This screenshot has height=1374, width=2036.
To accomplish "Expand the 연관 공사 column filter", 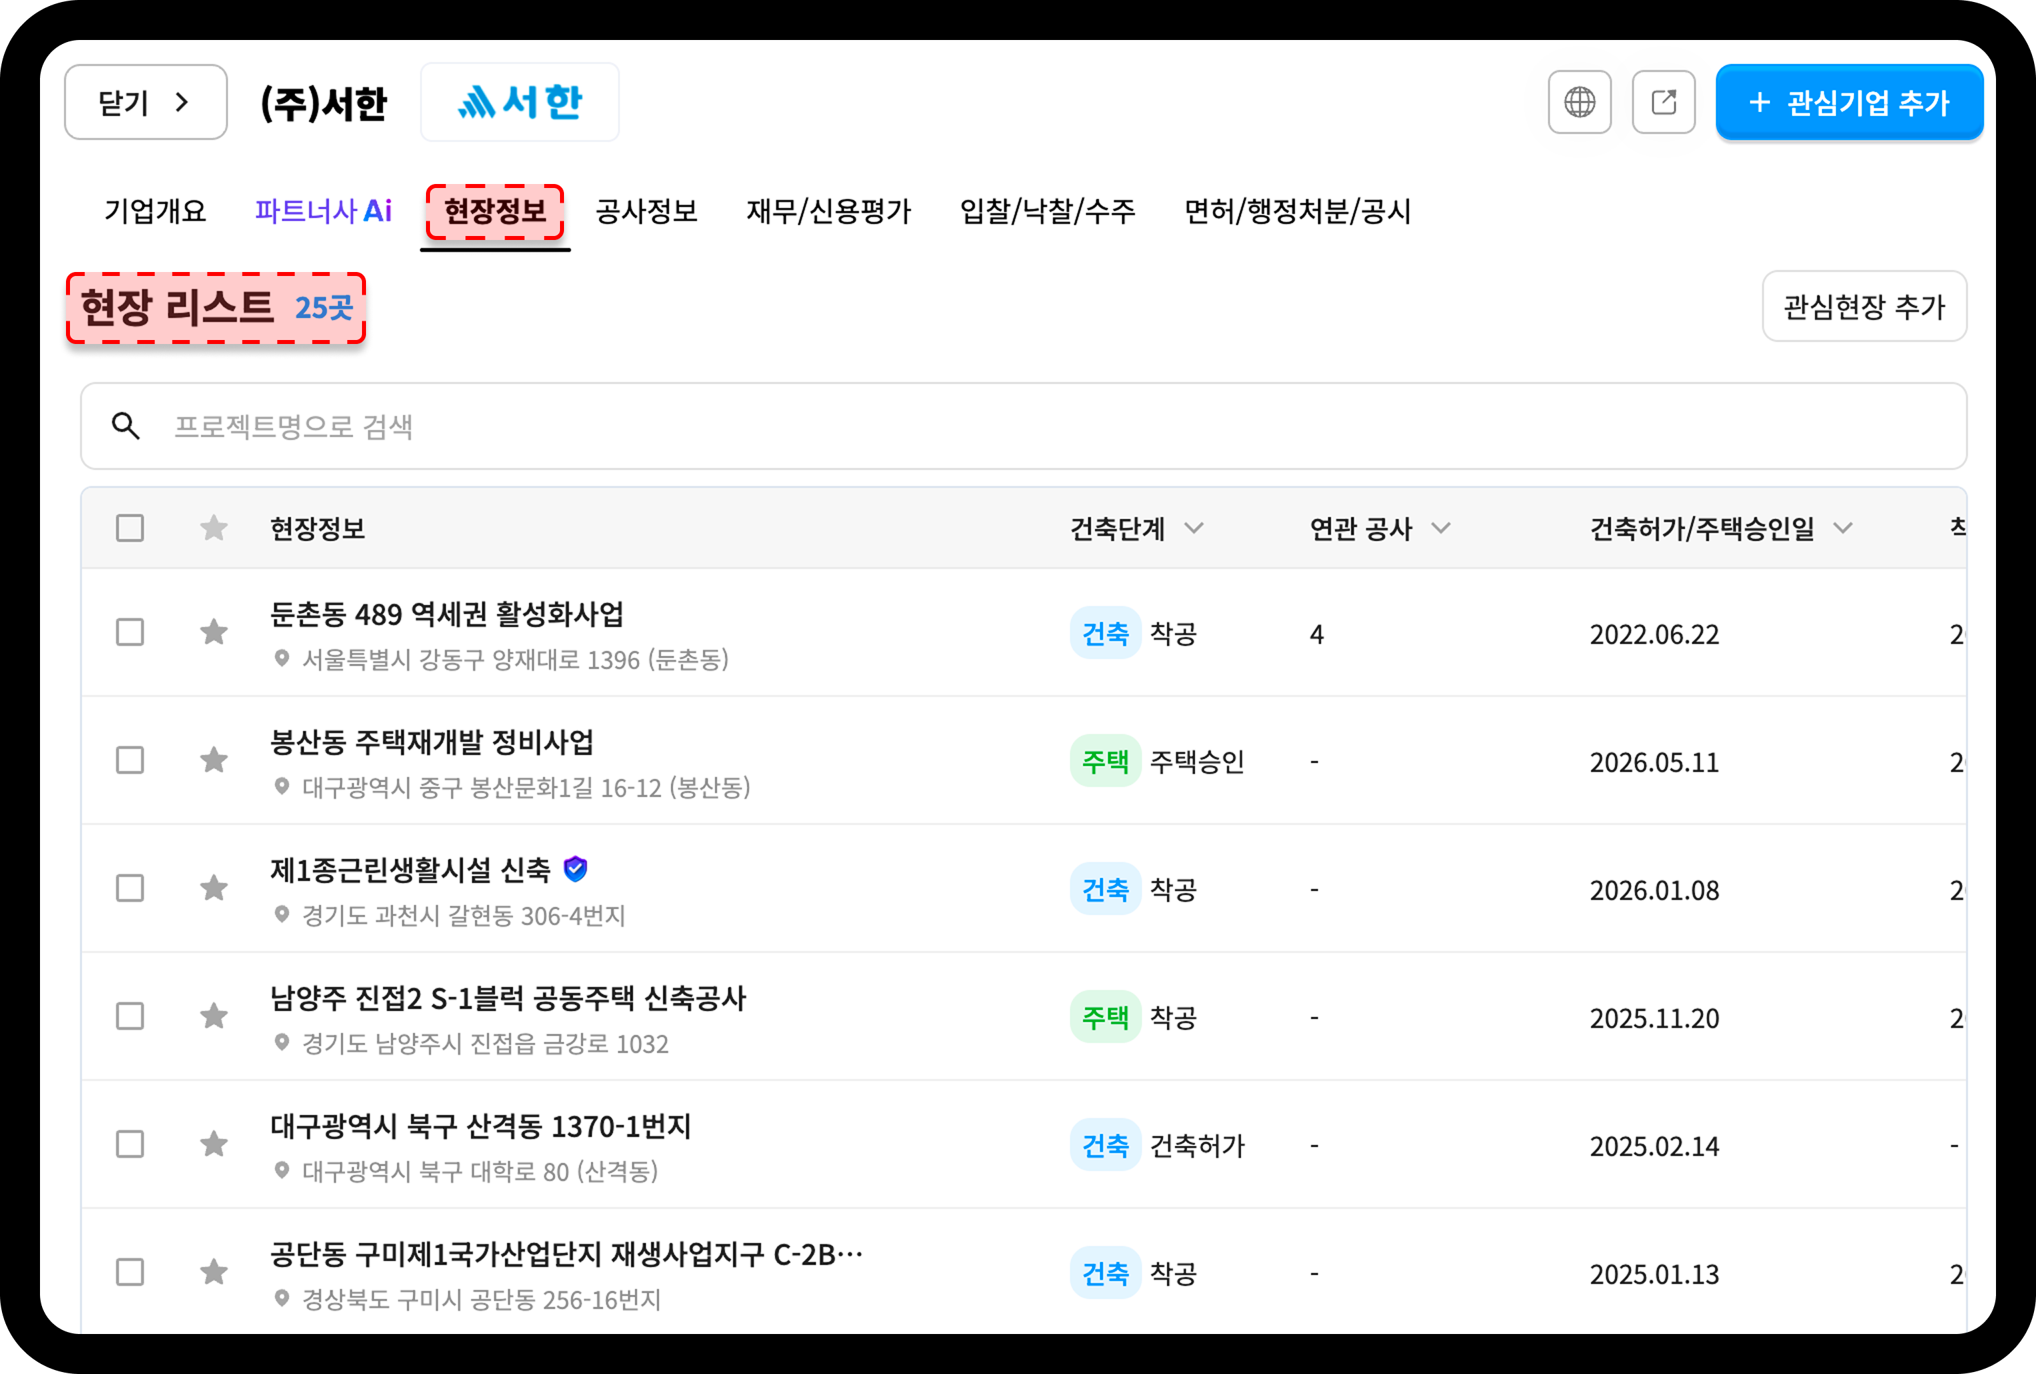I will tap(1440, 527).
